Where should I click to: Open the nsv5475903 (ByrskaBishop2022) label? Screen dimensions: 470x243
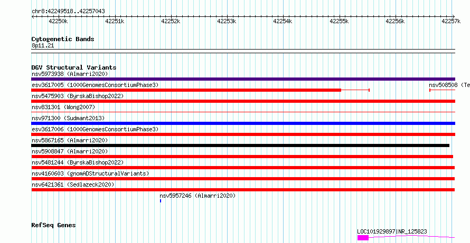coord(78,96)
